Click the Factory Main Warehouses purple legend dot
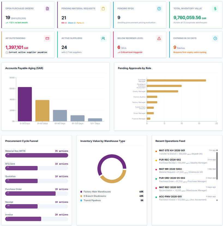Viewport: 223px width, 226px height. (x=81, y=192)
